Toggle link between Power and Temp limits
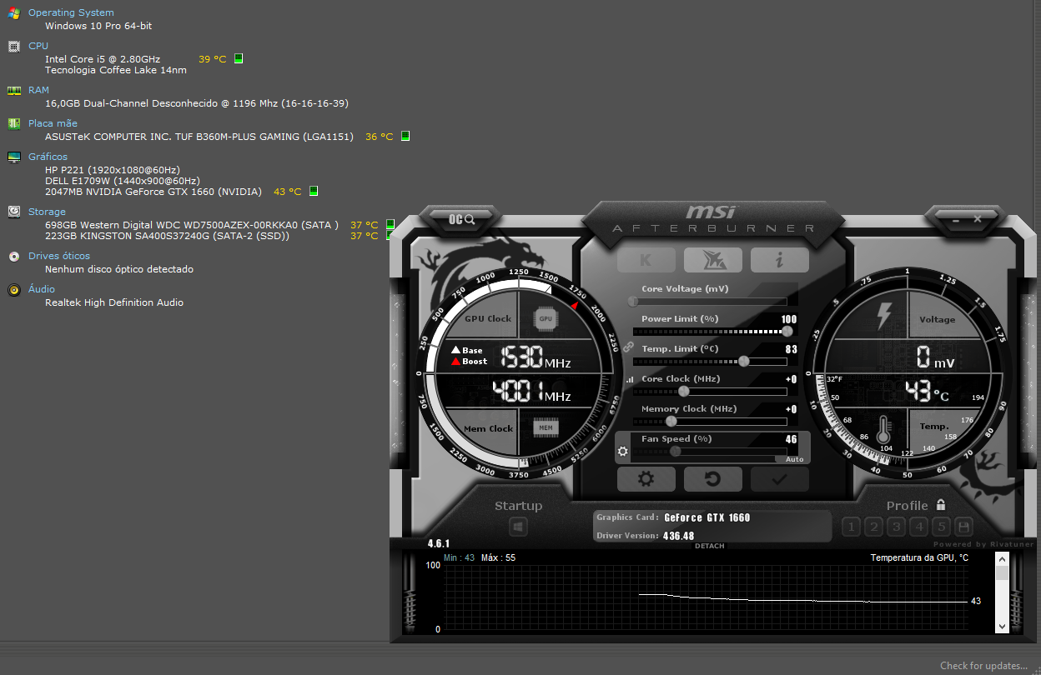The image size is (1041, 675). tap(628, 346)
